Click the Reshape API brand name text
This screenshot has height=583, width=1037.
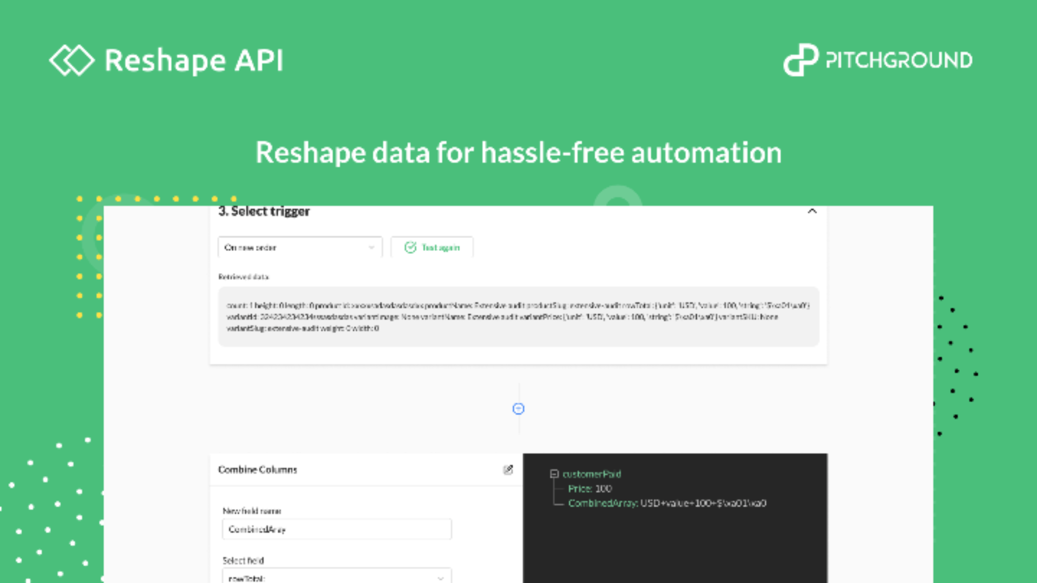(193, 60)
